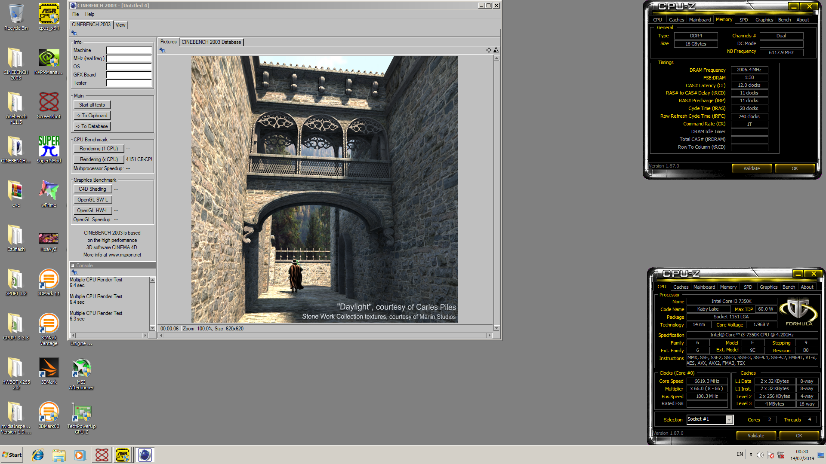Click the Machine input field
Viewport: 826px width, 464px height.
tap(129, 50)
